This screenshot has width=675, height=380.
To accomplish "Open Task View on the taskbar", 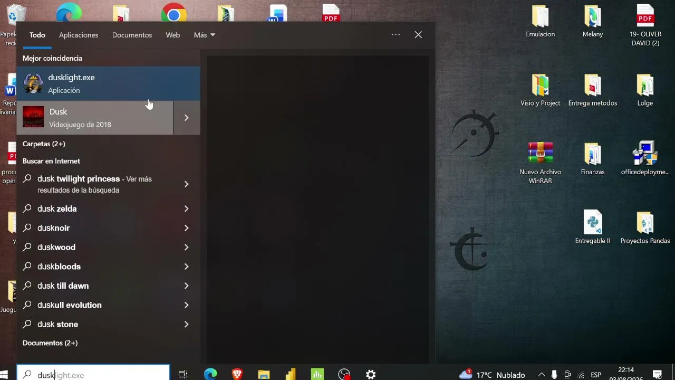I will pyautogui.click(x=183, y=374).
